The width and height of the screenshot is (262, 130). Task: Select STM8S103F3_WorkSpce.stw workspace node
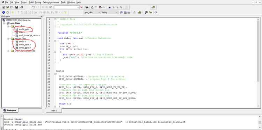pos(18,20)
